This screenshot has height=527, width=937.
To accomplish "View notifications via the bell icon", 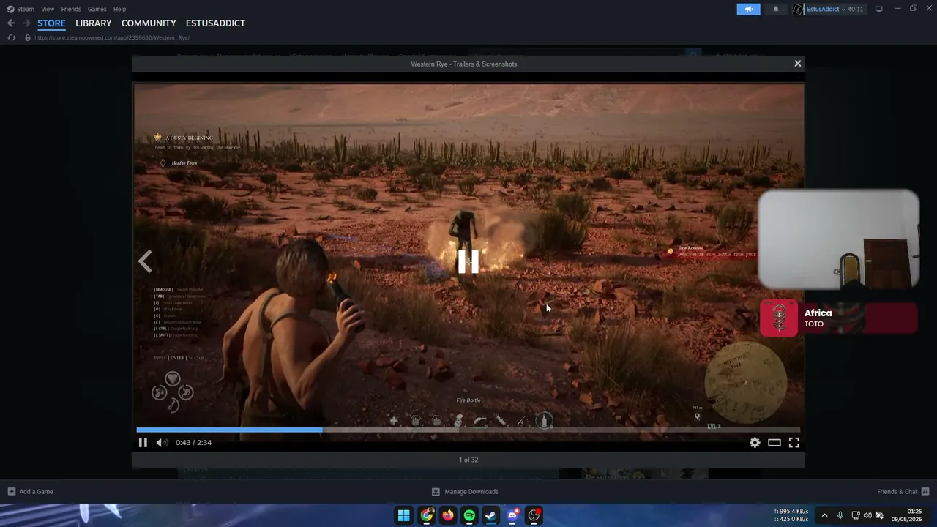I will pos(776,9).
